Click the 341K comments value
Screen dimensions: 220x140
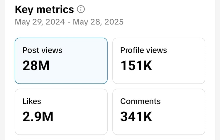pos(136,117)
